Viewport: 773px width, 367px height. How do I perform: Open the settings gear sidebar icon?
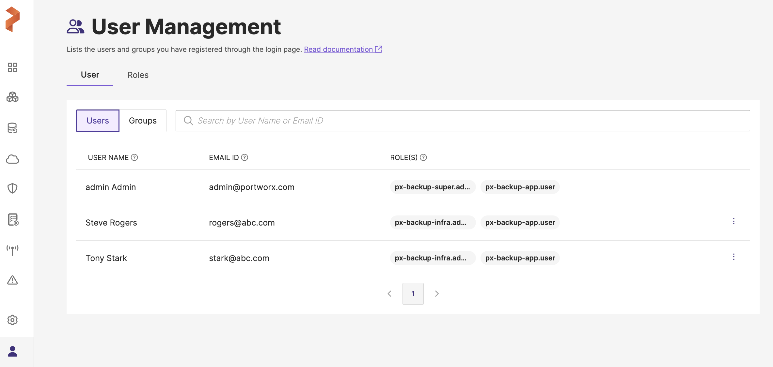pos(12,320)
